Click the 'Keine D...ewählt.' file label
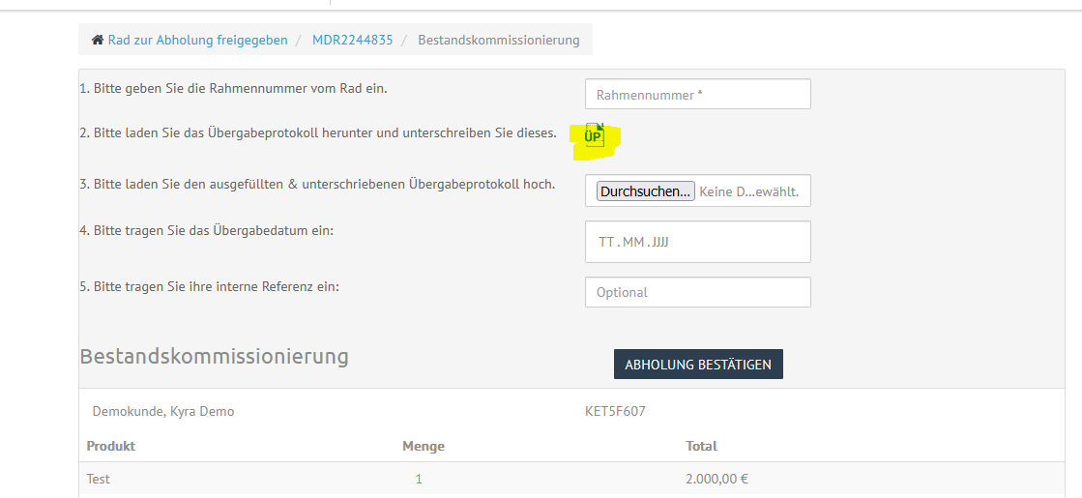 [x=749, y=191]
